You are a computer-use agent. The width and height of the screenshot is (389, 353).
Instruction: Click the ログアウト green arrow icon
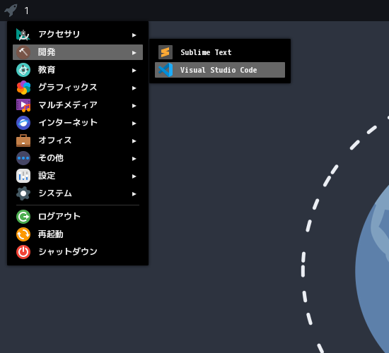[23, 217]
